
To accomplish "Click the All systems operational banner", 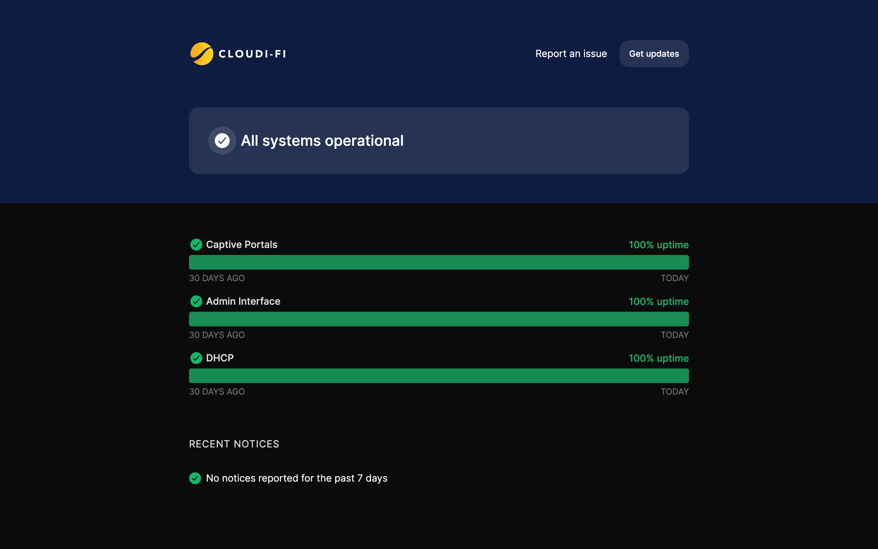I will coord(439,141).
